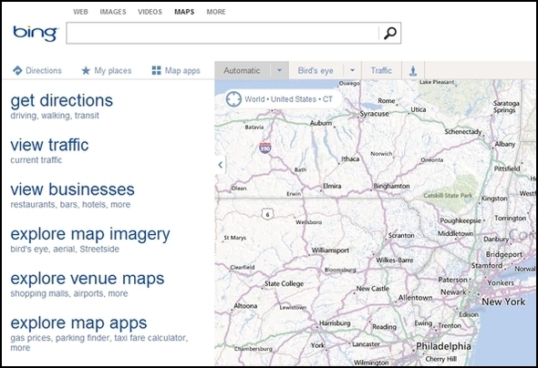Click the locate-me crosshair icon
This screenshot has width=538, height=368.
click(233, 99)
